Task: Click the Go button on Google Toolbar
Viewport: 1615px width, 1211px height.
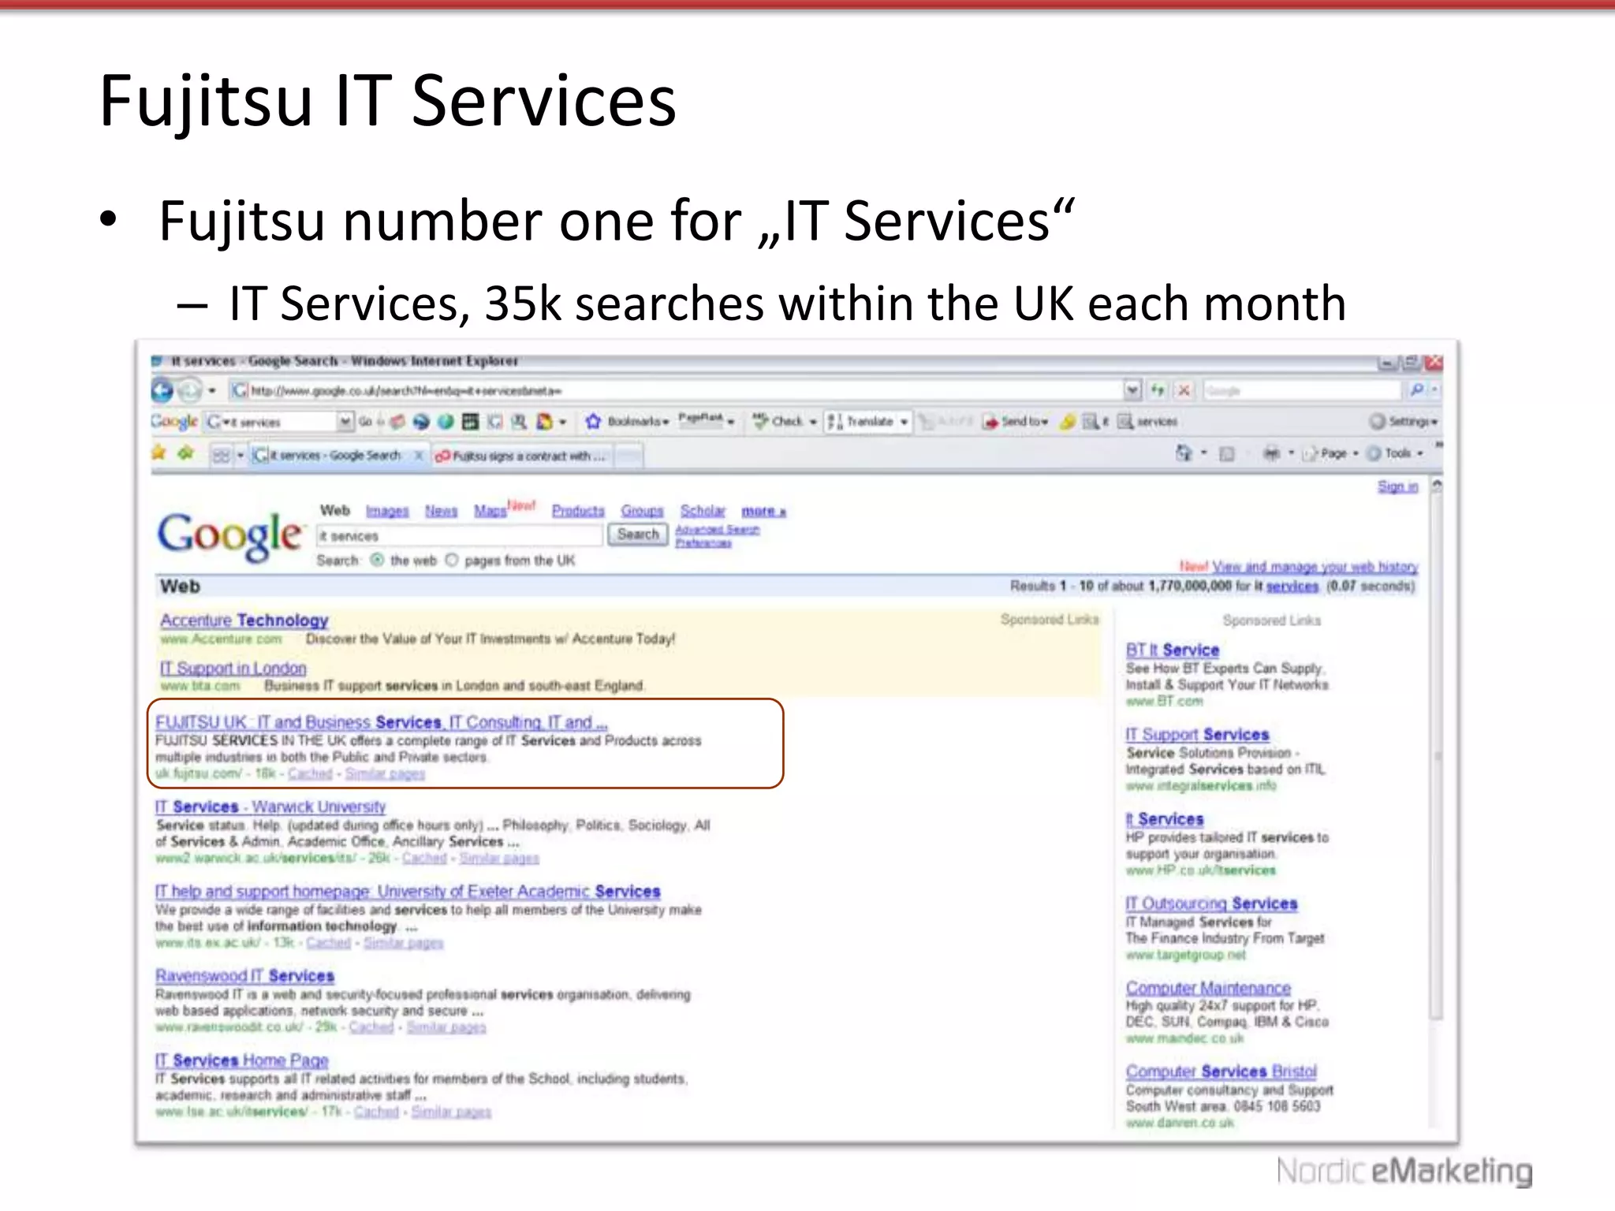Action: (x=365, y=422)
